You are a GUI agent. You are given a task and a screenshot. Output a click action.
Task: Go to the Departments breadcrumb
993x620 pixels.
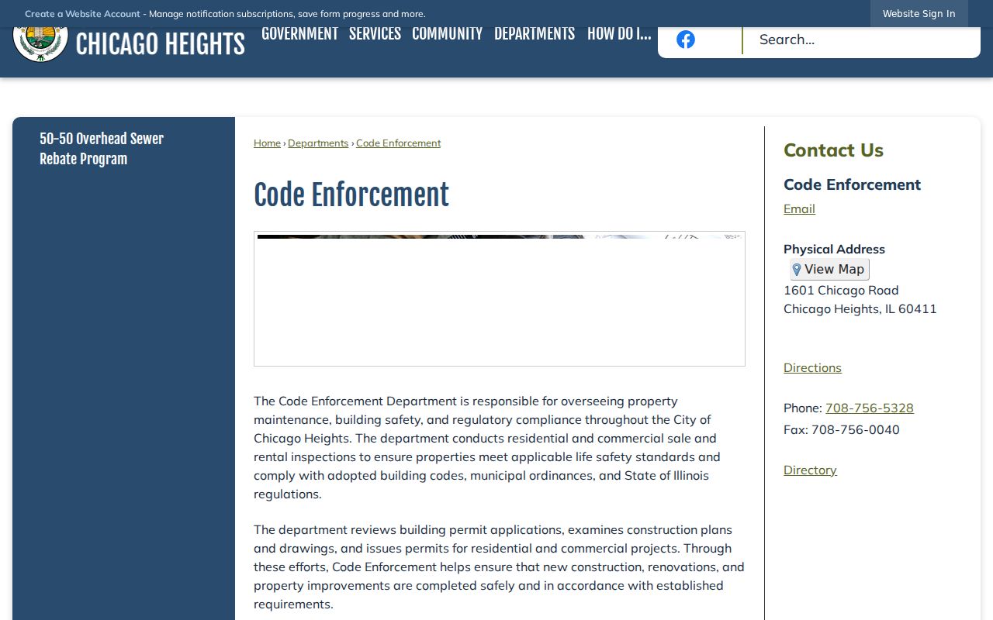[x=318, y=143]
